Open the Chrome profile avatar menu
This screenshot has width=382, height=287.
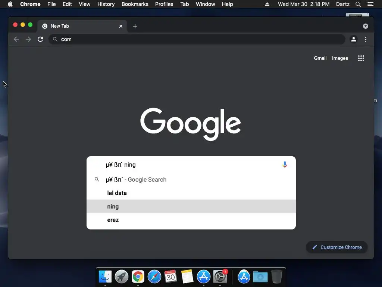(354, 39)
